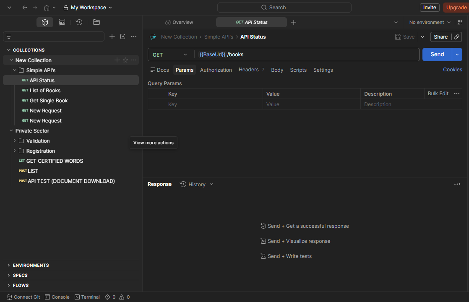This screenshot has height=302, width=469.
Task: Open the GET method dropdown
Action: (170, 55)
